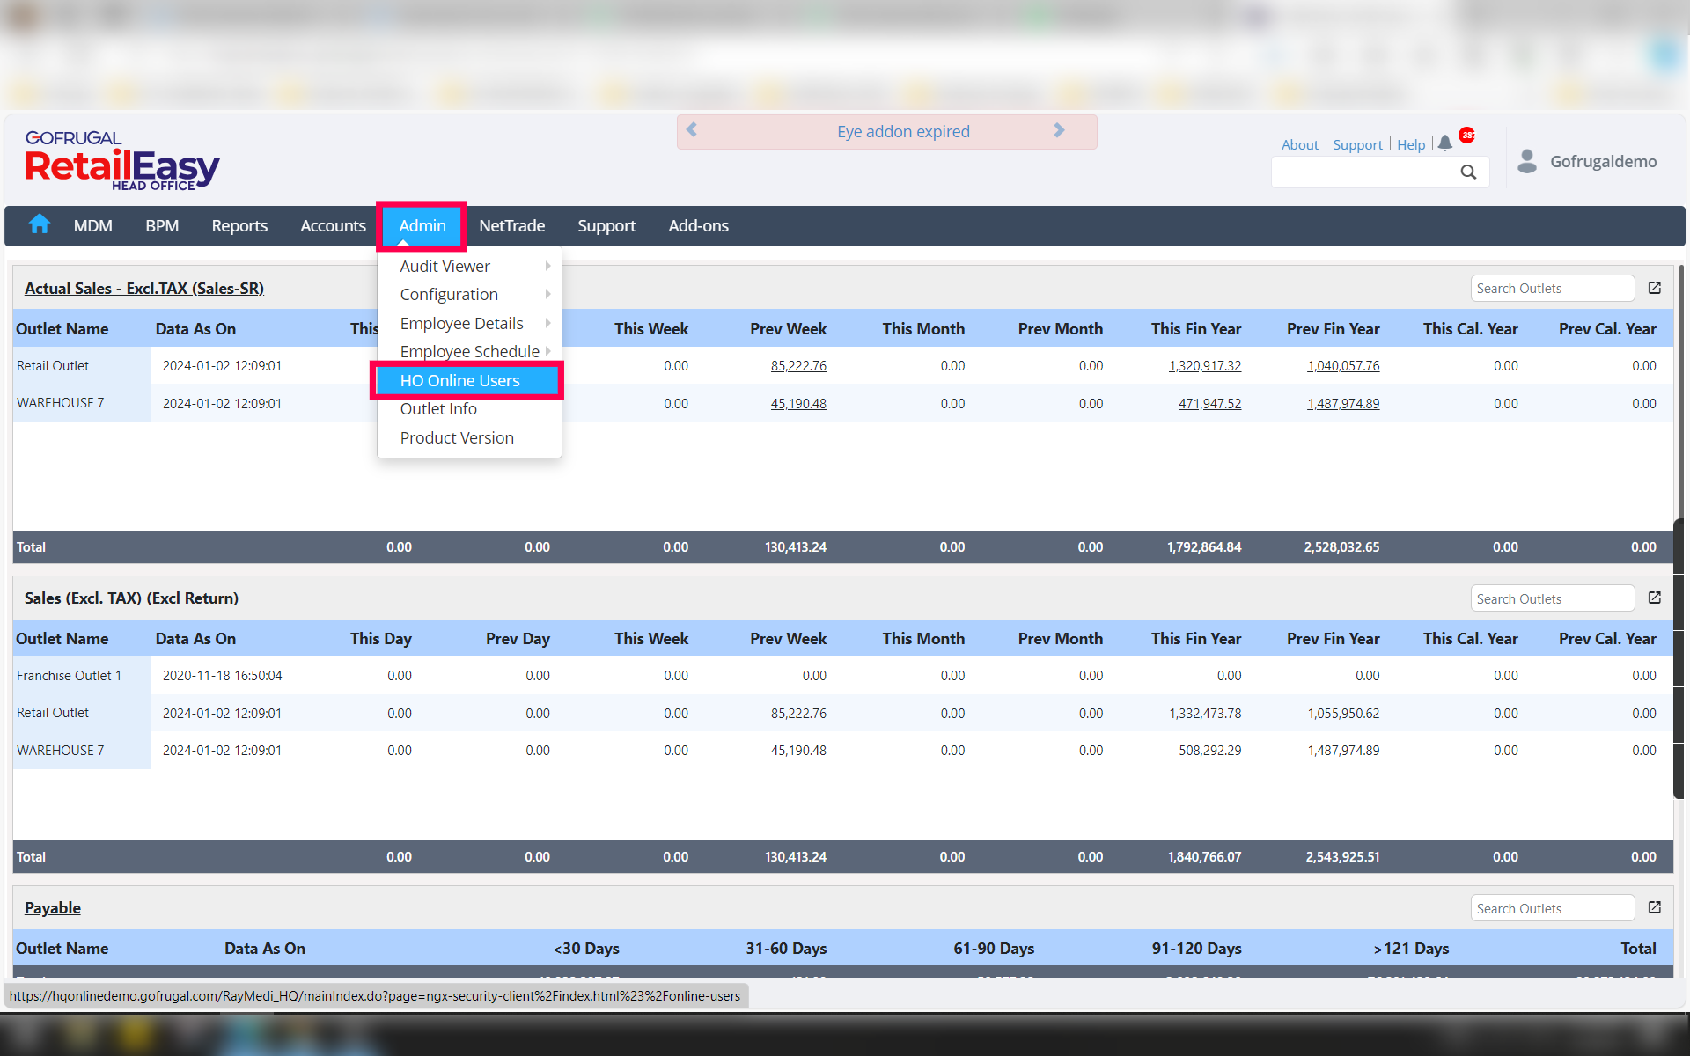The image size is (1690, 1056).
Task: Open the Outlet Info menu entry
Action: coord(438,408)
